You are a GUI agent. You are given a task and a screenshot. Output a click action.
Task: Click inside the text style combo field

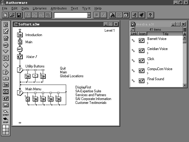point(71,15)
